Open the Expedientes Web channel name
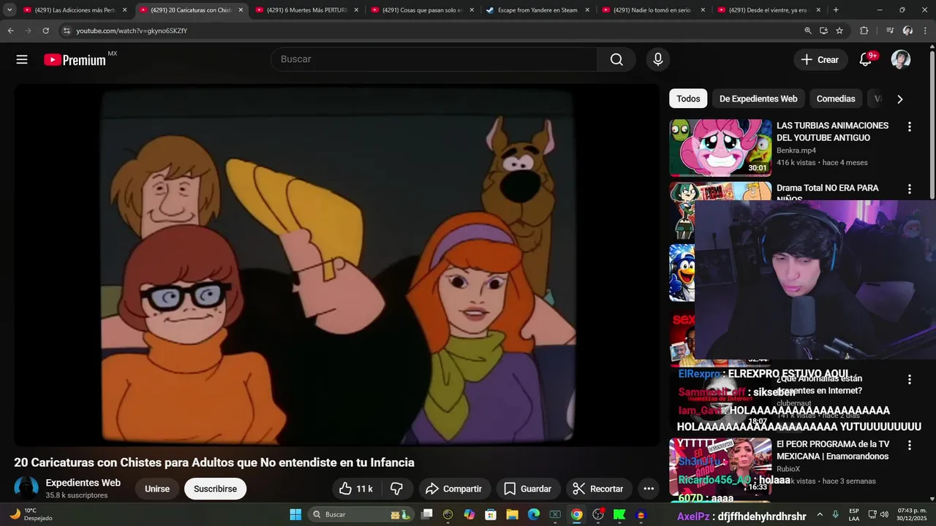The height and width of the screenshot is (526, 936). (83, 483)
